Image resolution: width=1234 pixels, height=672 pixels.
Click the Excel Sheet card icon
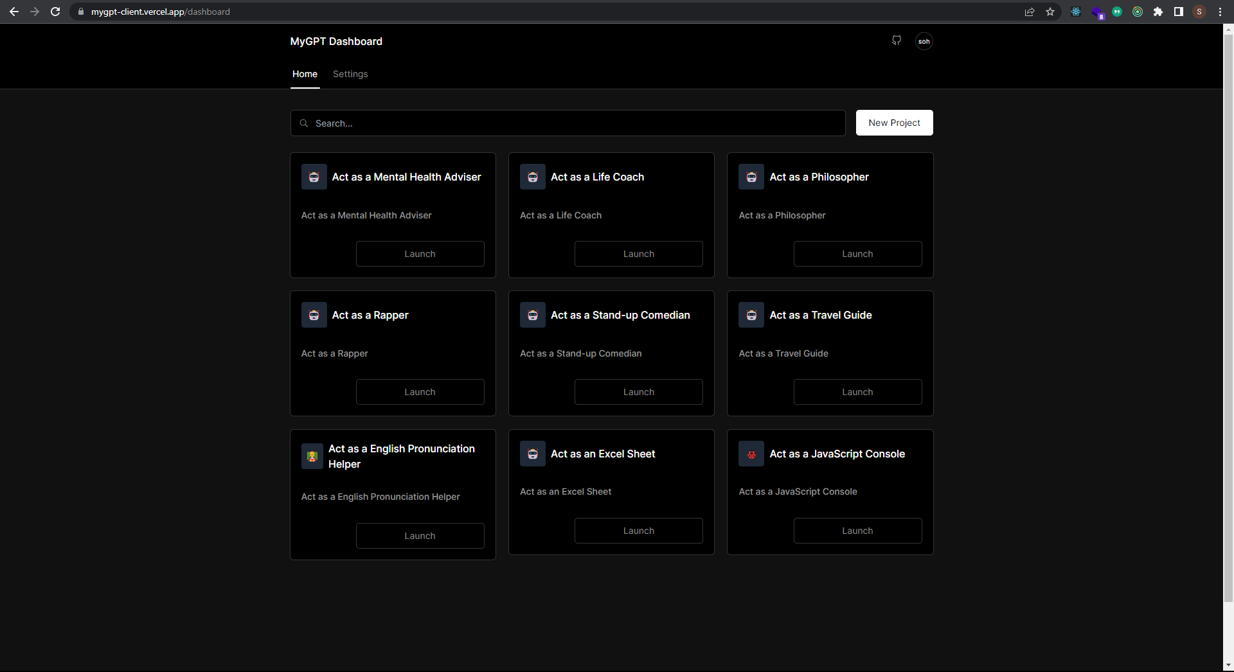[533, 454]
